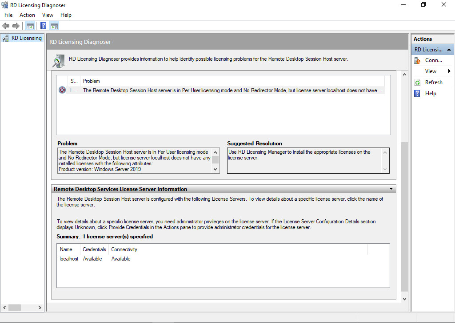Viewport: 455px width, 323px height.
Task: Open the Action menu
Action: coord(27,15)
